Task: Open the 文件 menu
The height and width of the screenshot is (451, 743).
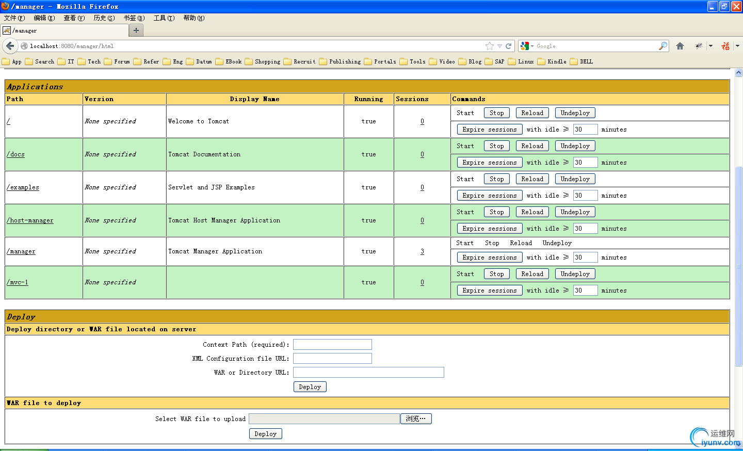Action: (x=14, y=18)
